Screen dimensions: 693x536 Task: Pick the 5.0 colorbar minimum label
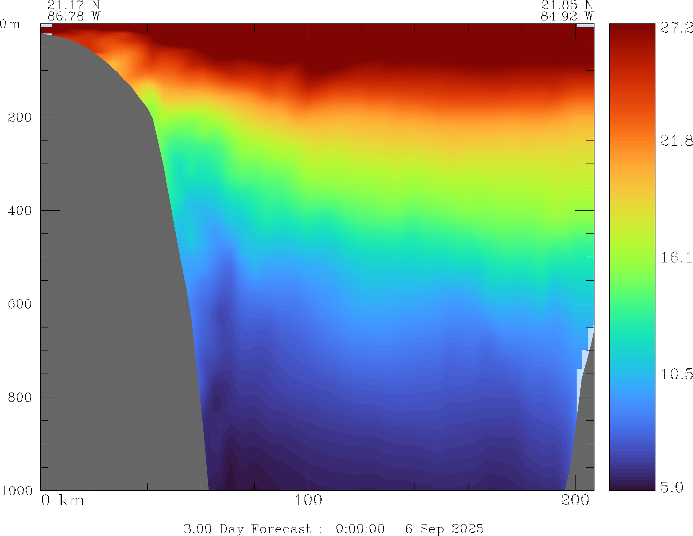pyautogui.click(x=671, y=487)
